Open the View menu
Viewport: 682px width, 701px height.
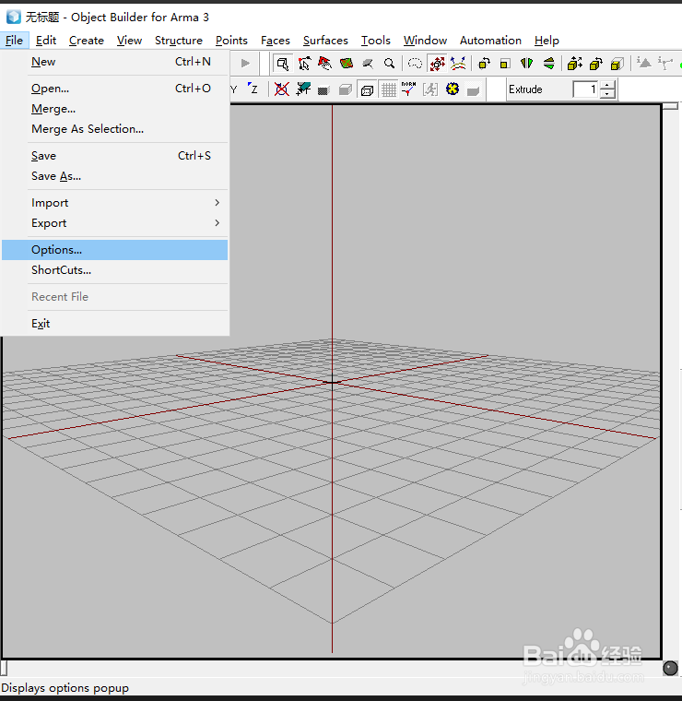point(129,41)
